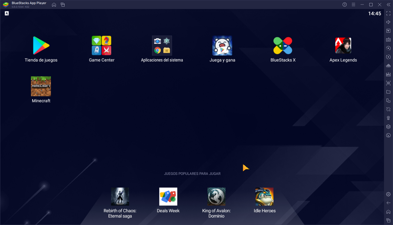Go back using Android back arrow

click(x=388, y=203)
